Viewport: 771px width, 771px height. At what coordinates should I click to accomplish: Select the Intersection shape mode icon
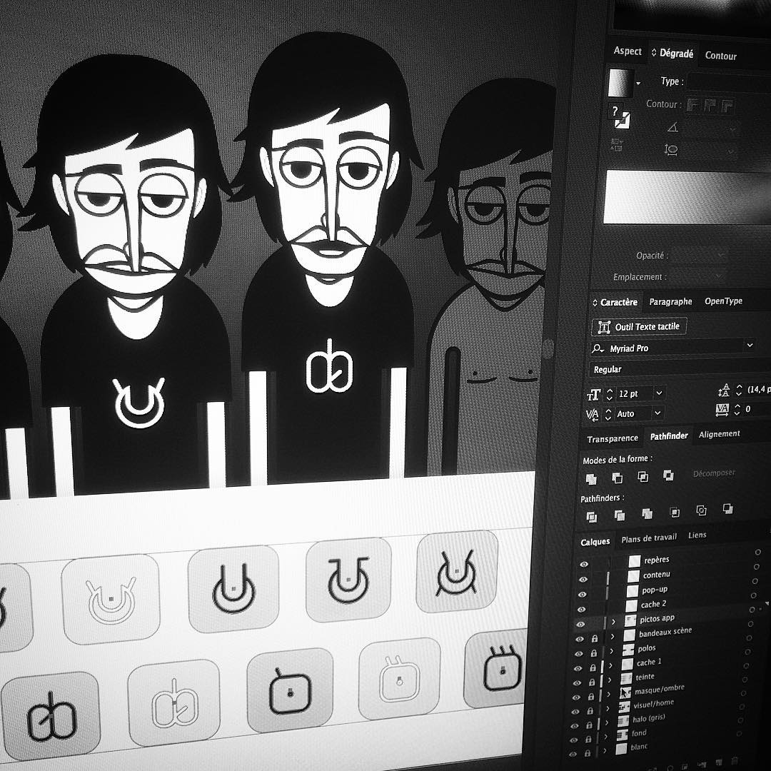tap(643, 477)
